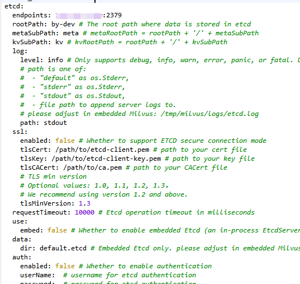This screenshot has height=284, width=300.
Task: Click the 'username for etcd authentication' comment
Action: click(134, 275)
